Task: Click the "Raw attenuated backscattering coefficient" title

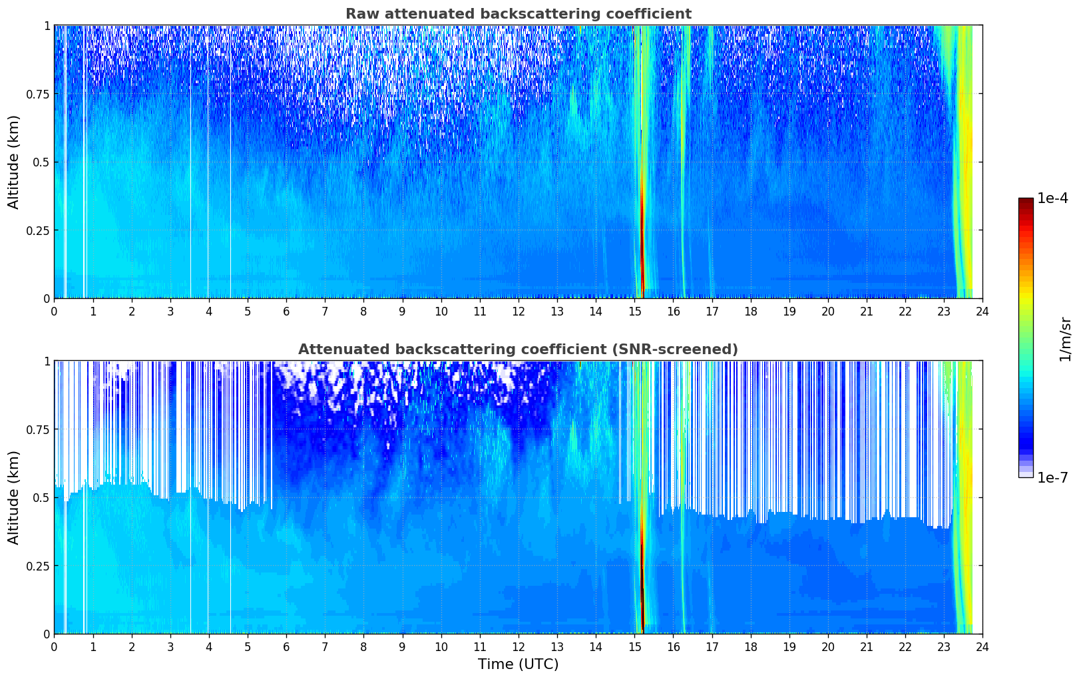Action: pyautogui.click(x=518, y=14)
